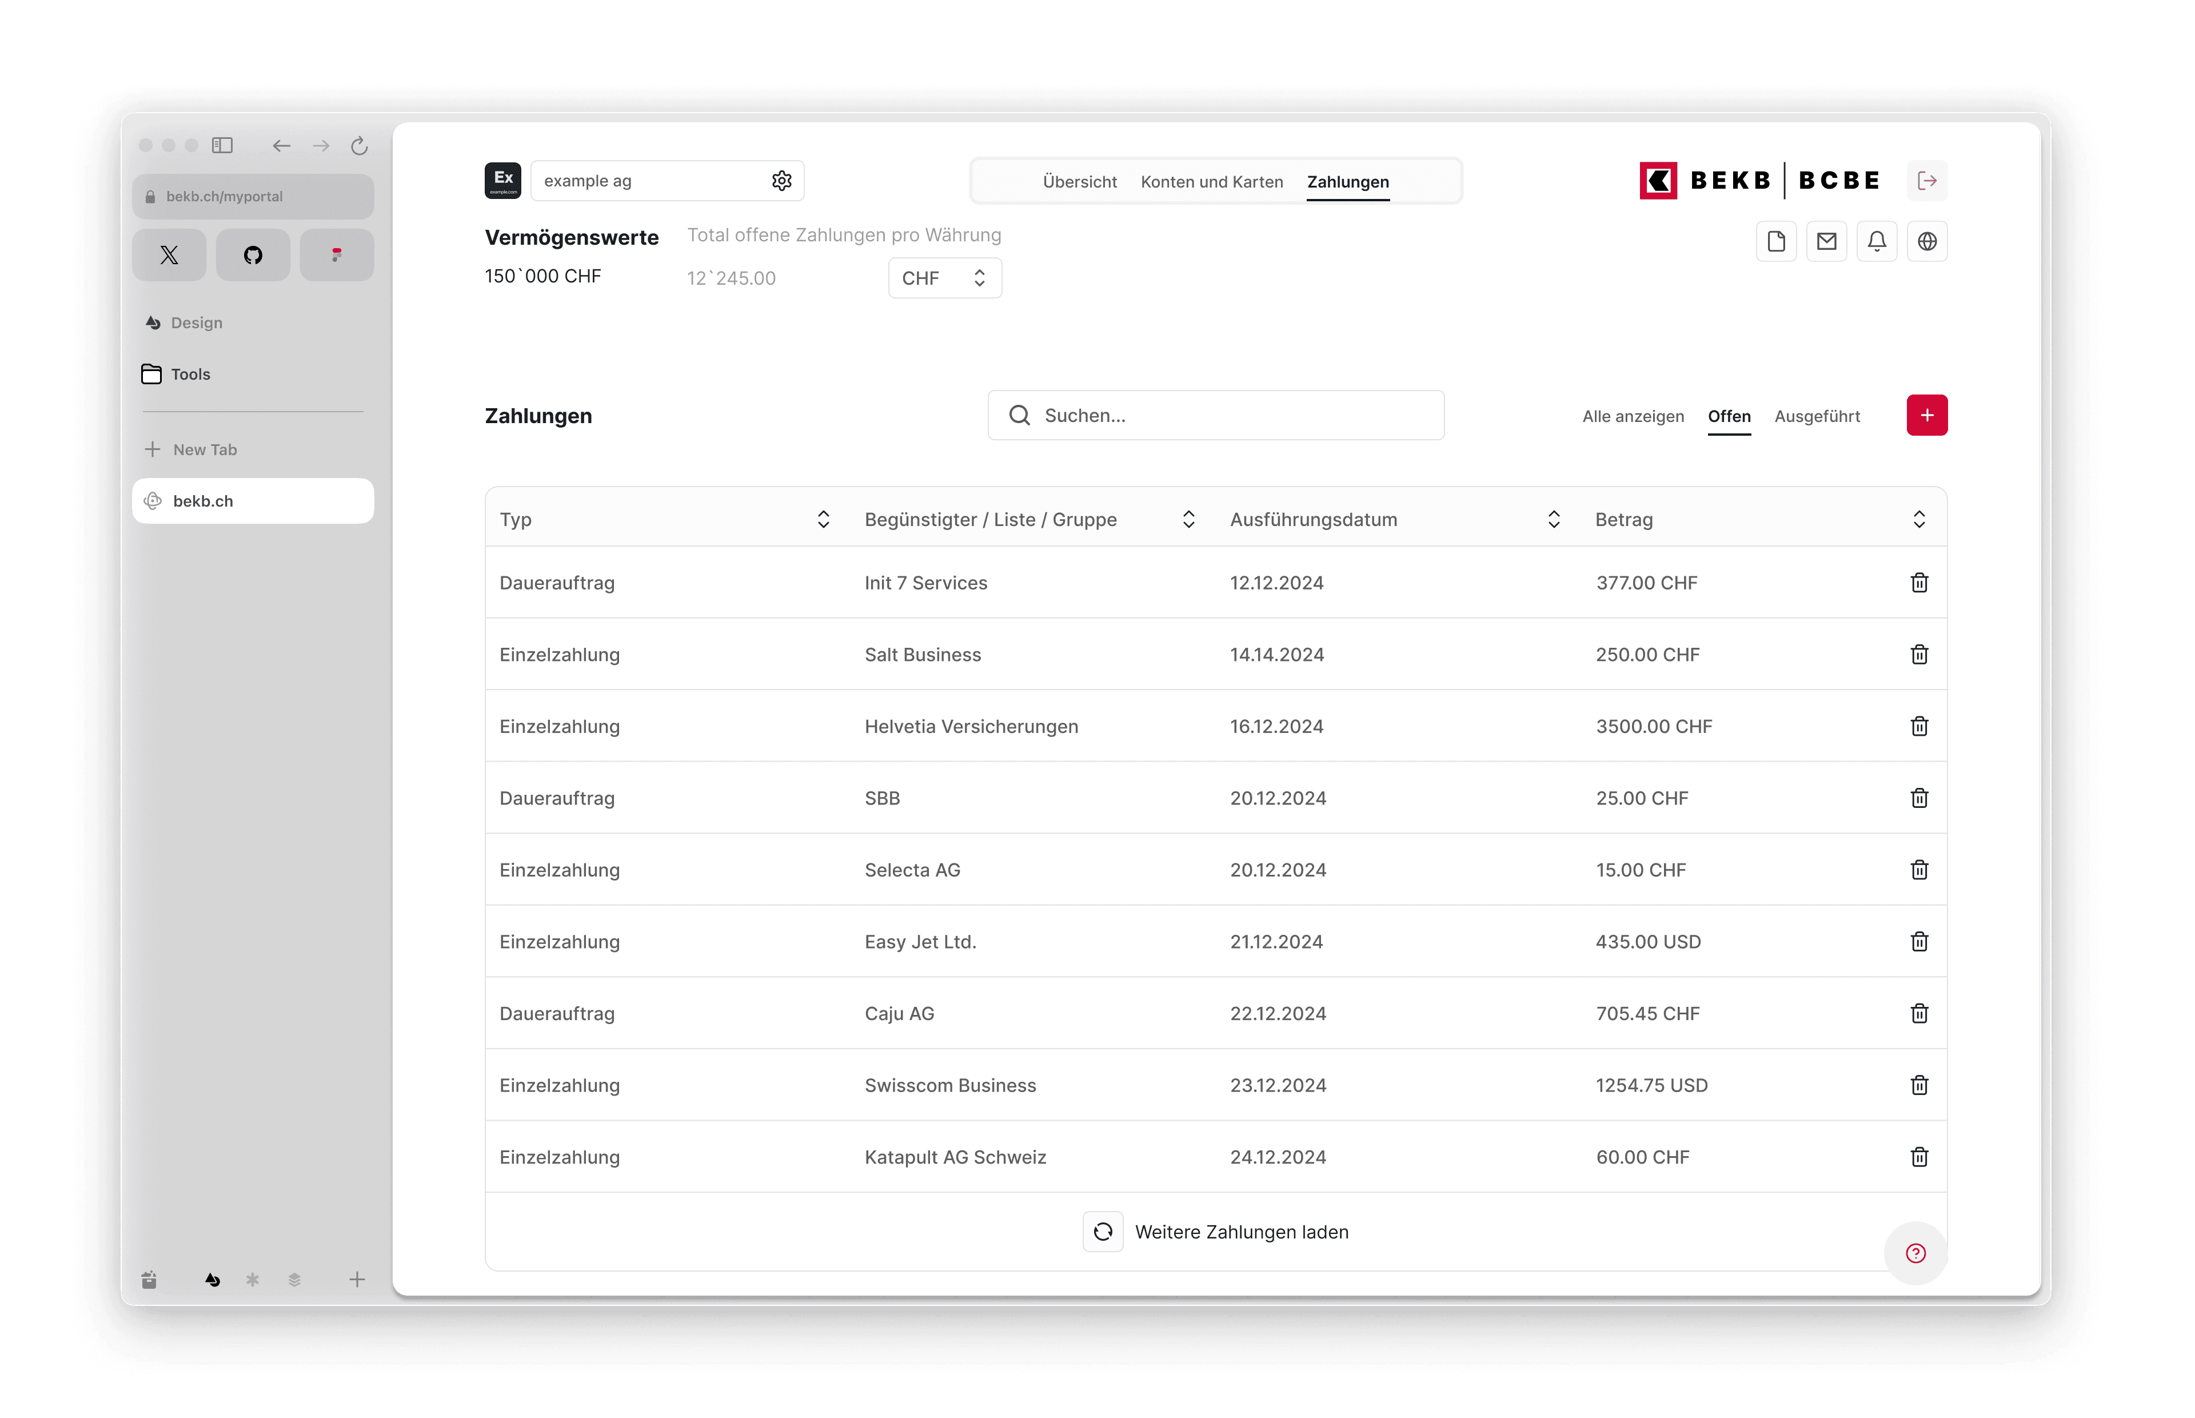2195x1418 pixels.
Task: Show all payments with Alle anzeigen
Action: 1633,416
